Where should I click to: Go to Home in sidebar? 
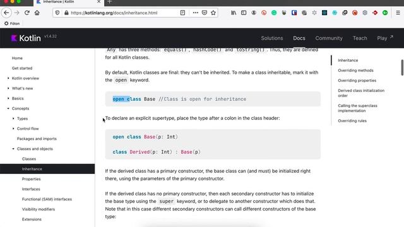(17, 58)
